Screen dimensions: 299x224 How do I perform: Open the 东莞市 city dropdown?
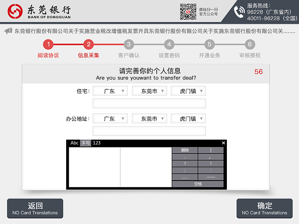[149, 90]
